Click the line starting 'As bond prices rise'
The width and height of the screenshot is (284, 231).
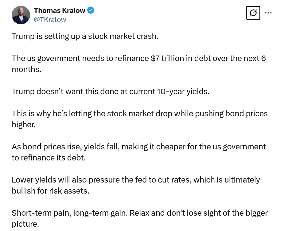tap(139, 147)
